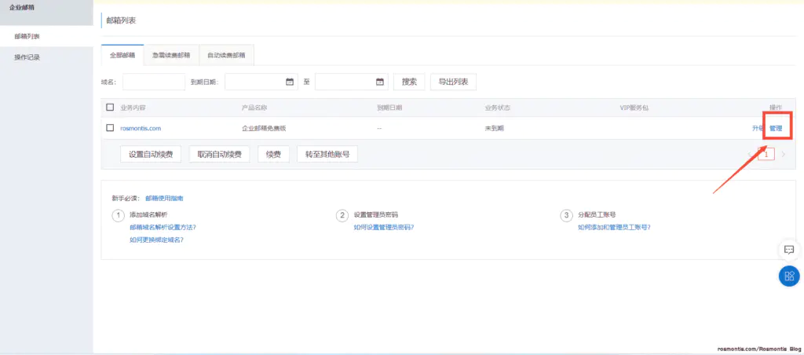Viewport: 804px width, 355px height.
Task: Click 管理 link for rosmontis.com
Action: point(776,128)
